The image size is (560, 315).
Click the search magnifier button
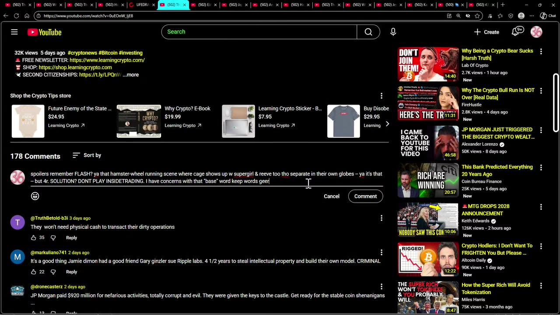(x=368, y=32)
